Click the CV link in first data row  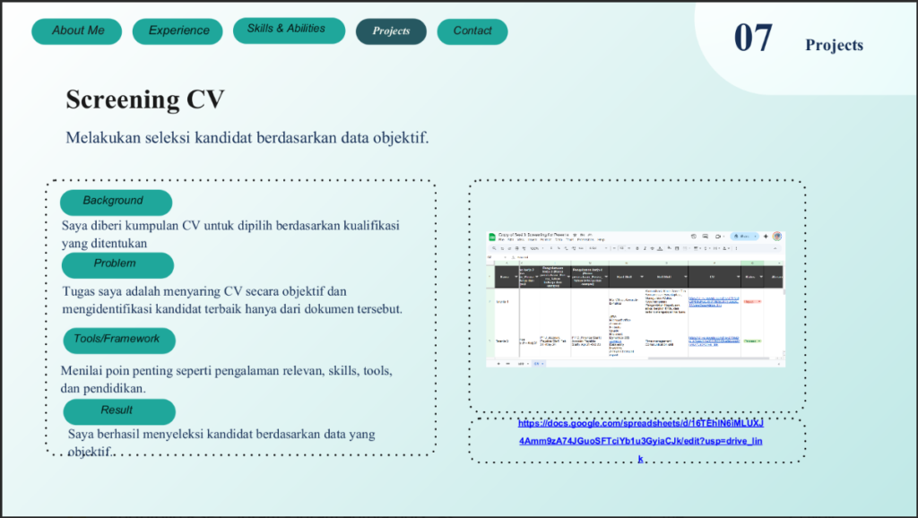(x=714, y=299)
